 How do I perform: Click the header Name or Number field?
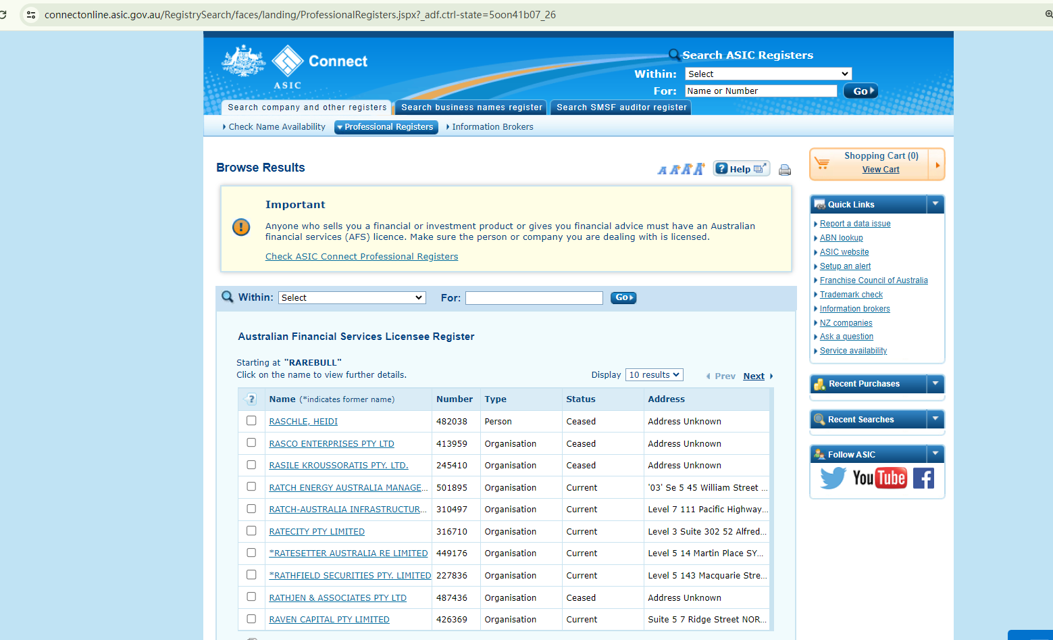761,91
